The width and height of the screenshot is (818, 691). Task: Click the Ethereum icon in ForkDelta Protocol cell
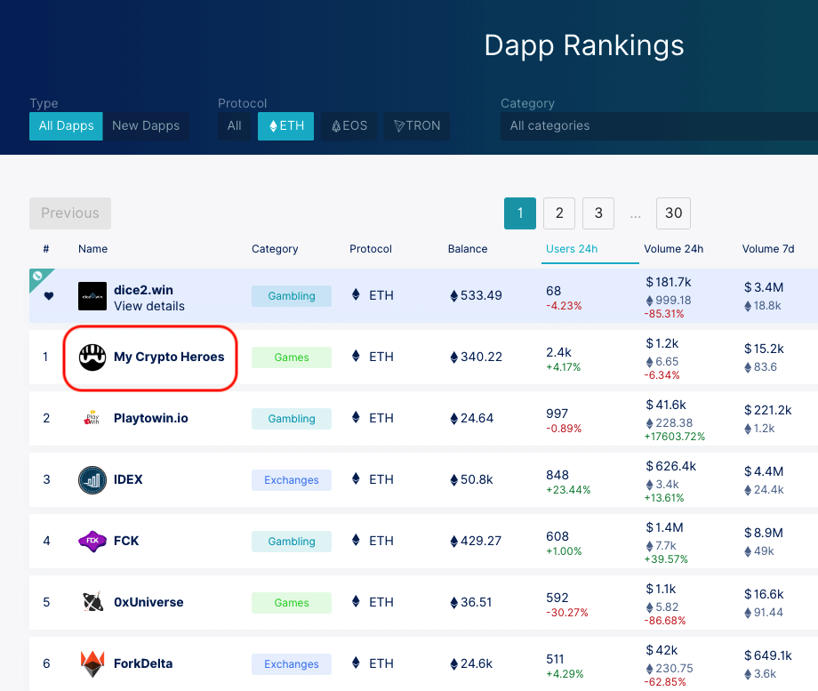click(356, 663)
